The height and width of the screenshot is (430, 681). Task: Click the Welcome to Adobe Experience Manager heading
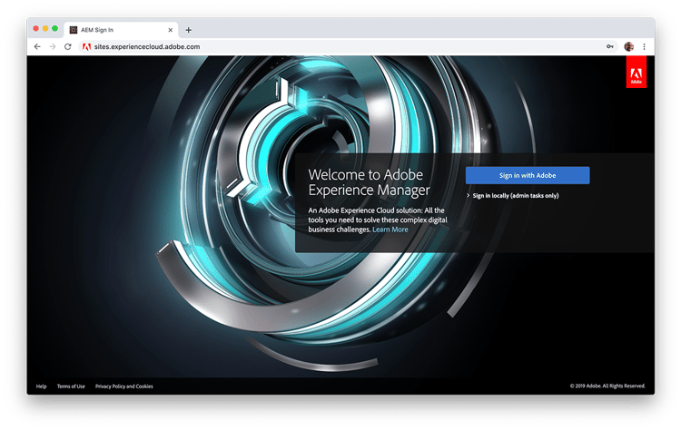369,182
